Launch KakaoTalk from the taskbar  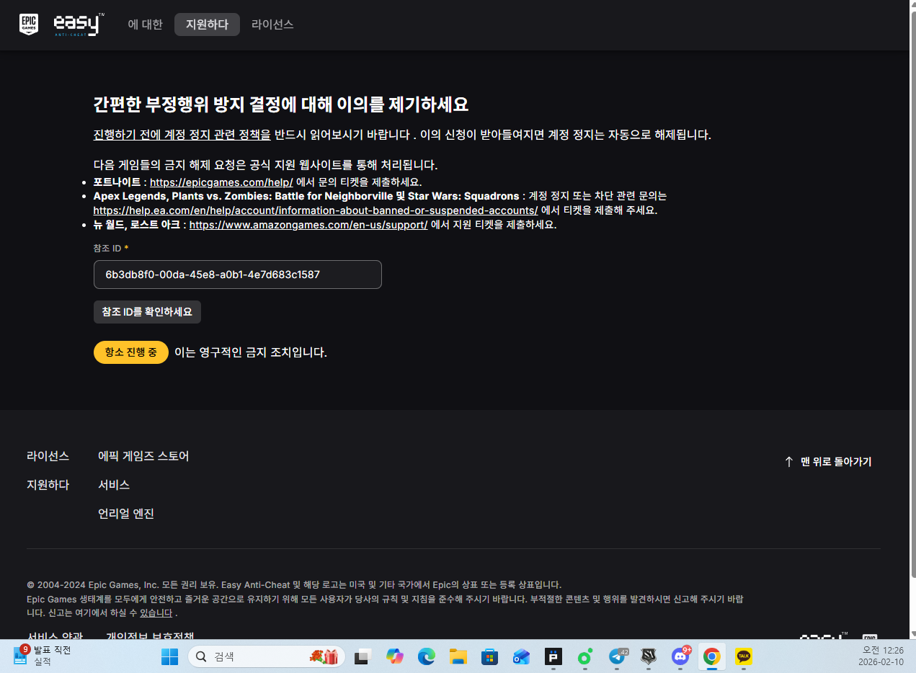(743, 656)
